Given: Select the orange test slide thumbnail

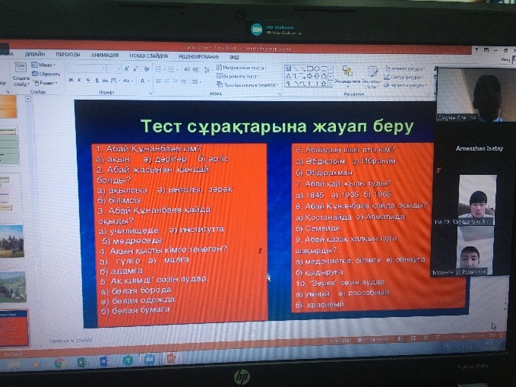Looking at the screenshot, I should tap(13, 327).
